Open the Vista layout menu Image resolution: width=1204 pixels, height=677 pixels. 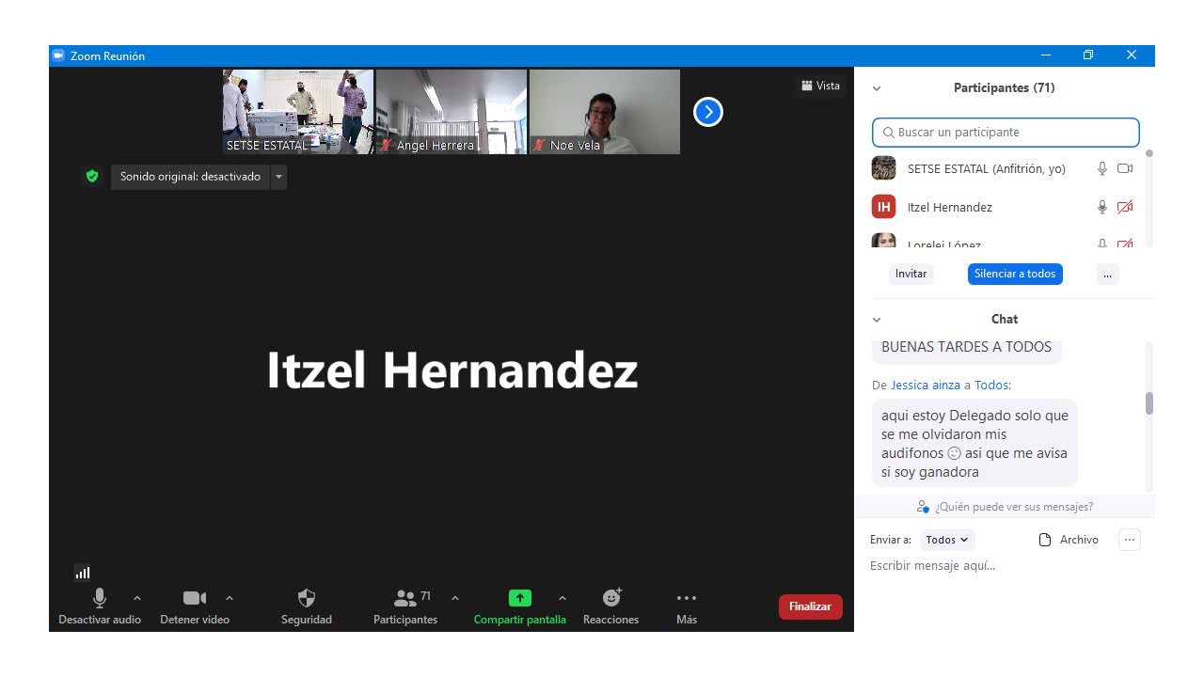820,86
